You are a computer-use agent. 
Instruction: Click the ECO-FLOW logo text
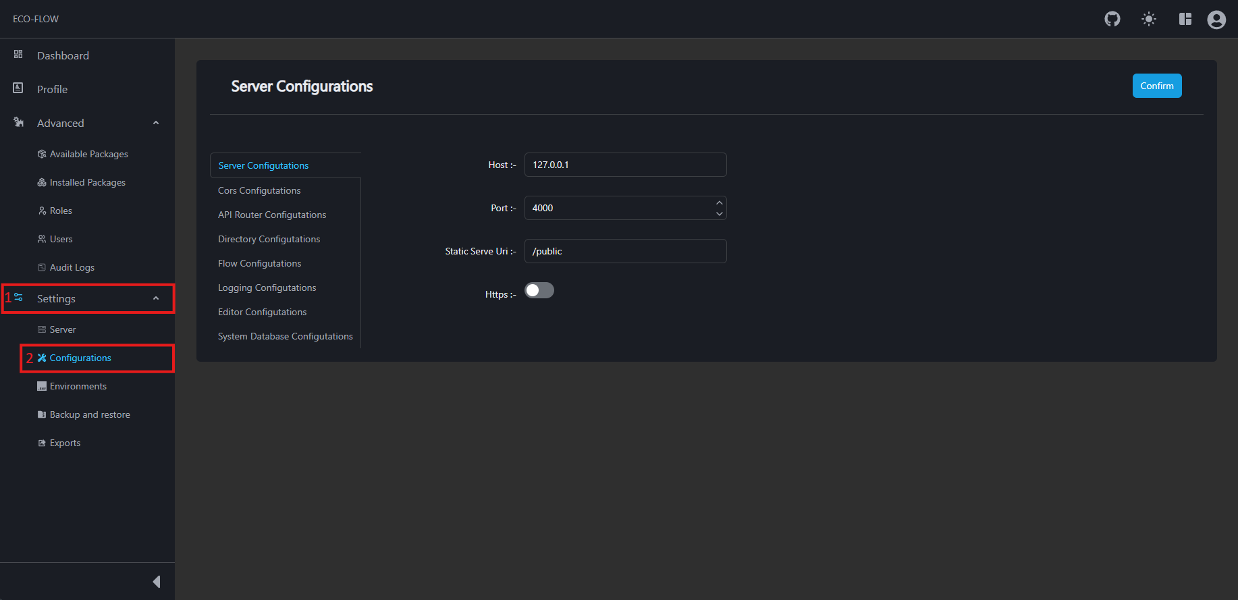click(x=36, y=19)
